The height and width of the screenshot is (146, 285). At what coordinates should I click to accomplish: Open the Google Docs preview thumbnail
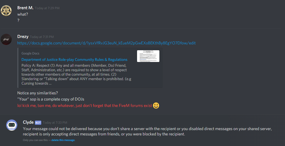click(x=148, y=56)
